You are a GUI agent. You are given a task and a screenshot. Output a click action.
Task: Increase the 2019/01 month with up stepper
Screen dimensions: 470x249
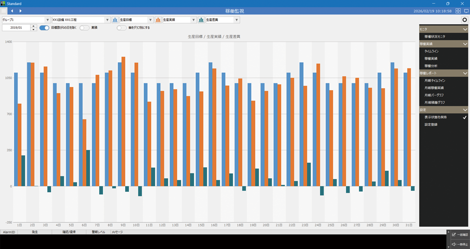pyautogui.click(x=34, y=26)
